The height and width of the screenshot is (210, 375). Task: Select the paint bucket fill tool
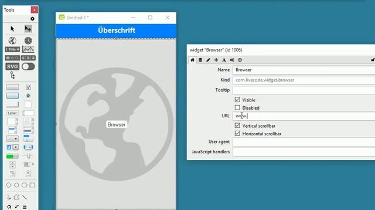coord(9,206)
